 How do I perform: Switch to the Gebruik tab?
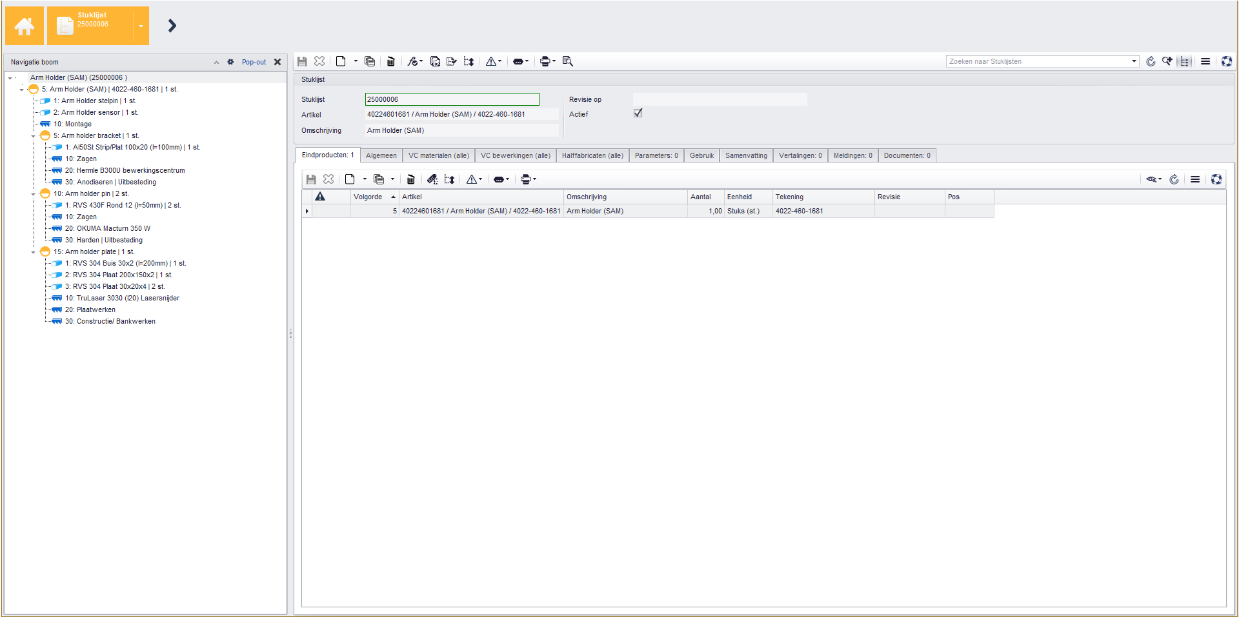coord(701,156)
